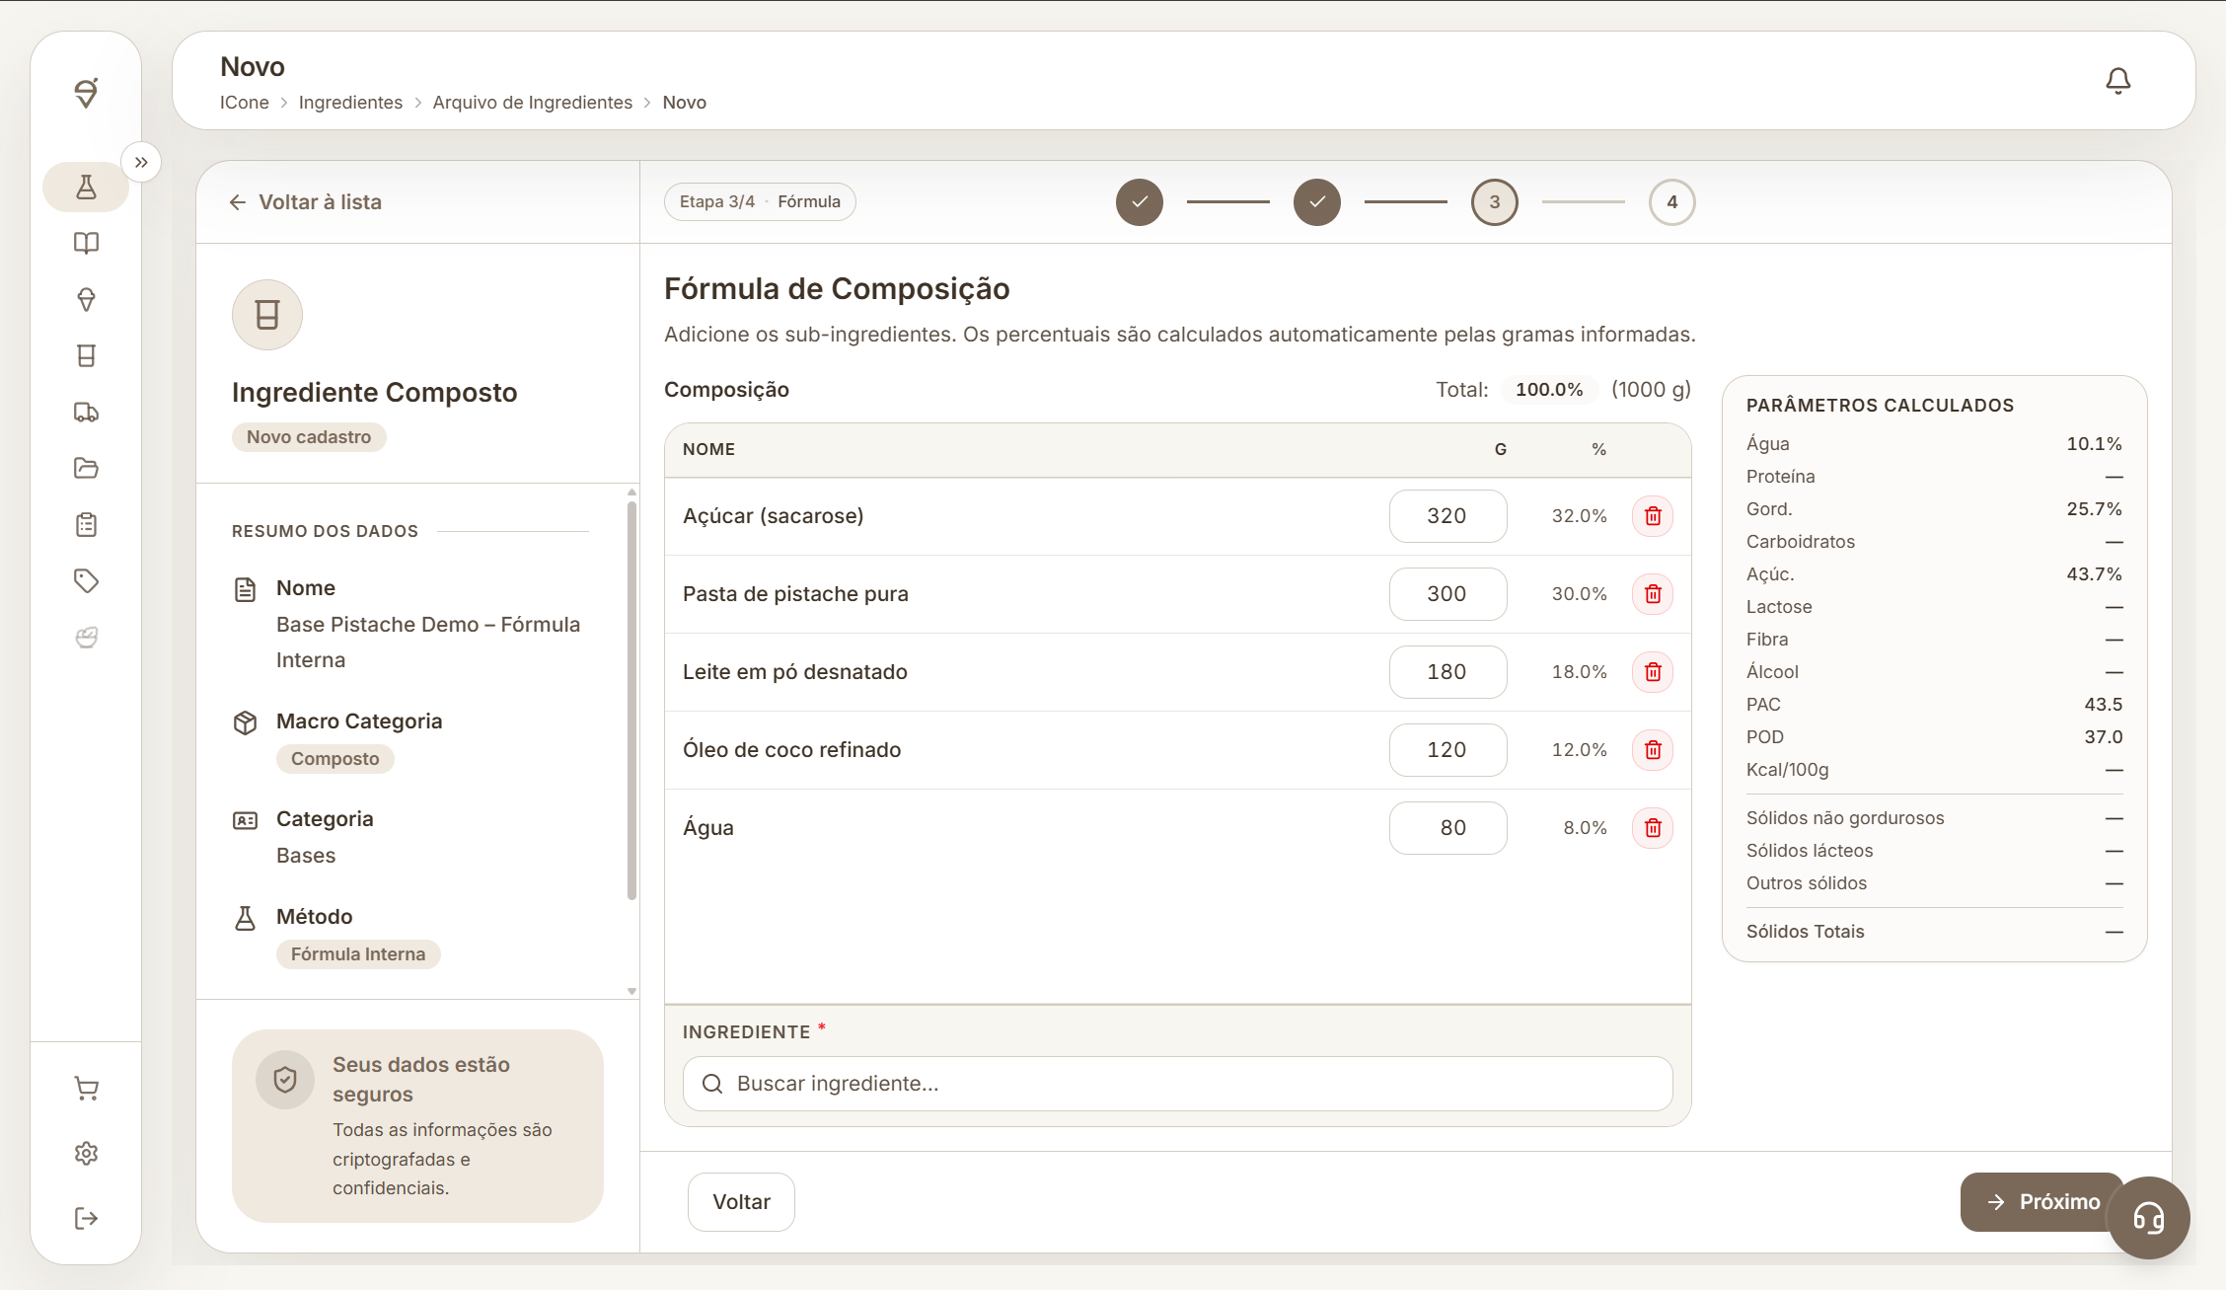This screenshot has height=1290, width=2226.
Task: Click the Arquivo de Ingredientes breadcrumb
Action: (x=533, y=103)
